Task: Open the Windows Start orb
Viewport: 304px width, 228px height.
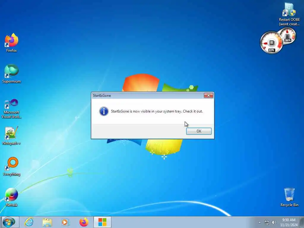Action: pos(9,222)
